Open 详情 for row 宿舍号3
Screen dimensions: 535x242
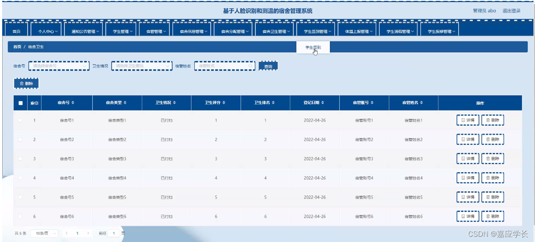[468, 159]
